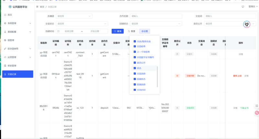Click the 链管理 sidebar icon
259x139 pixels.
(x=5, y=40)
